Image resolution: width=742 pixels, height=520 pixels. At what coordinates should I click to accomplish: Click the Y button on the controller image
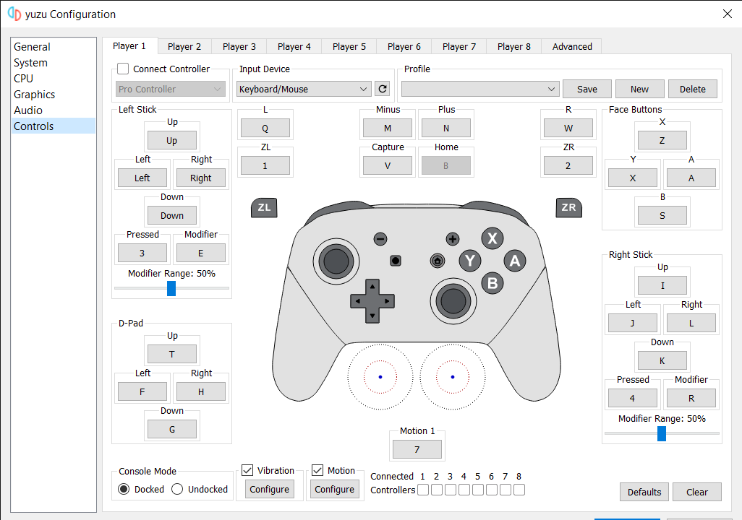470,261
